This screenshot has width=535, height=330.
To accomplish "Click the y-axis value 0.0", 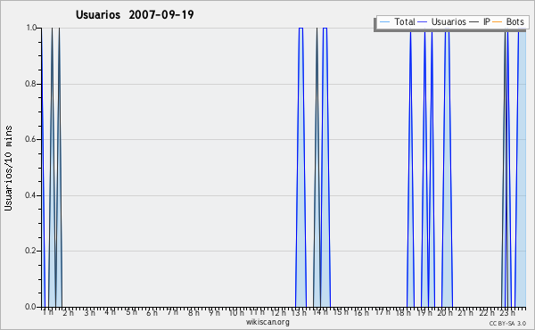I will pyautogui.click(x=31, y=307).
